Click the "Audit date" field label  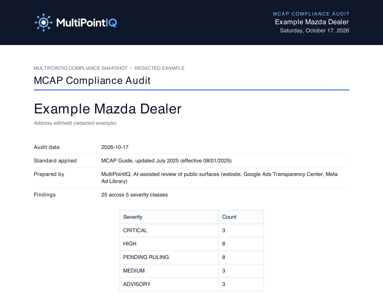[47, 147]
